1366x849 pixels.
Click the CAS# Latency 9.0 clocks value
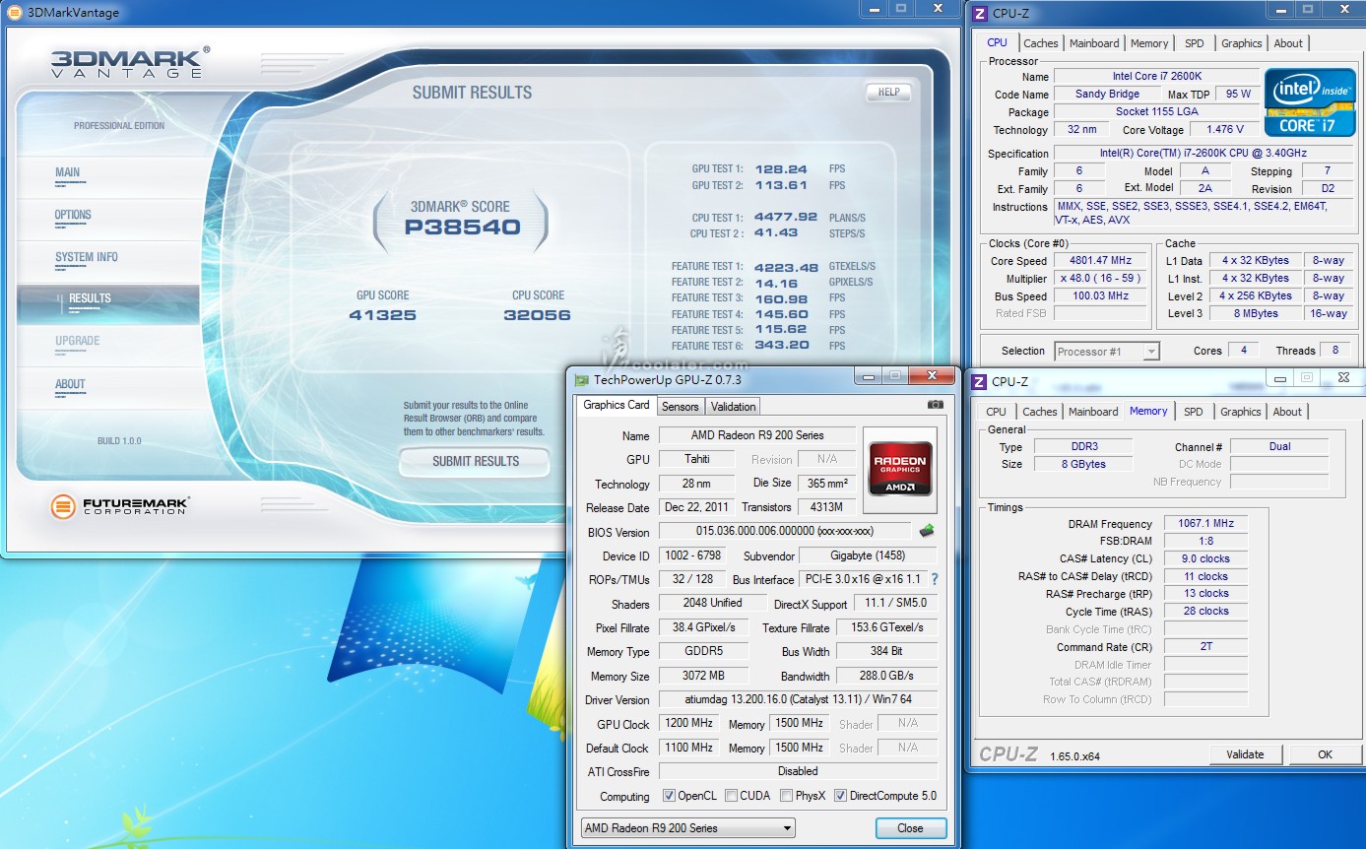click(x=1205, y=558)
